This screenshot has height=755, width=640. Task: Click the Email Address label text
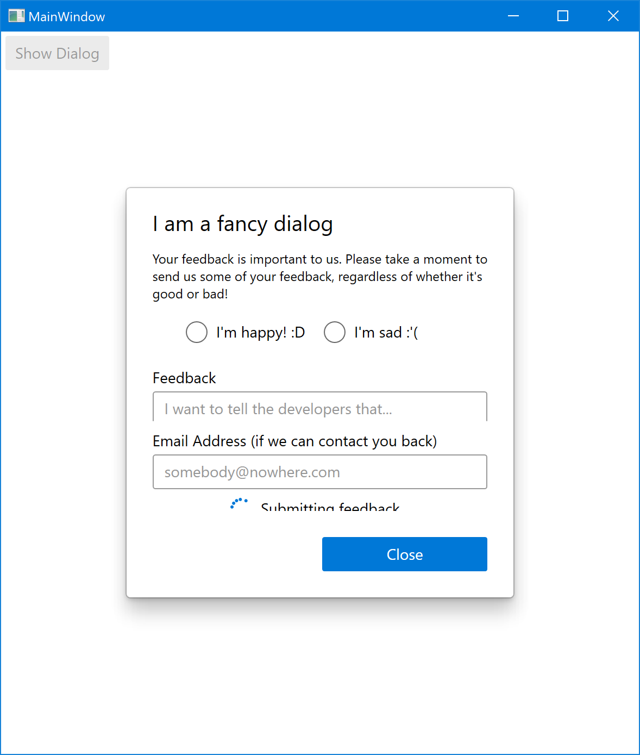(295, 441)
